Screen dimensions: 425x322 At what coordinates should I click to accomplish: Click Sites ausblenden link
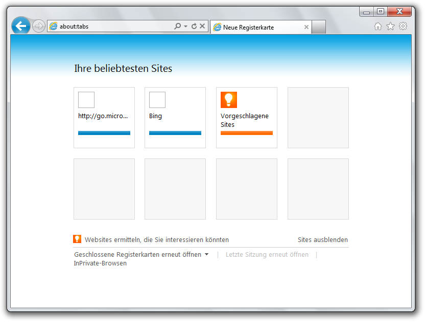click(322, 240)
